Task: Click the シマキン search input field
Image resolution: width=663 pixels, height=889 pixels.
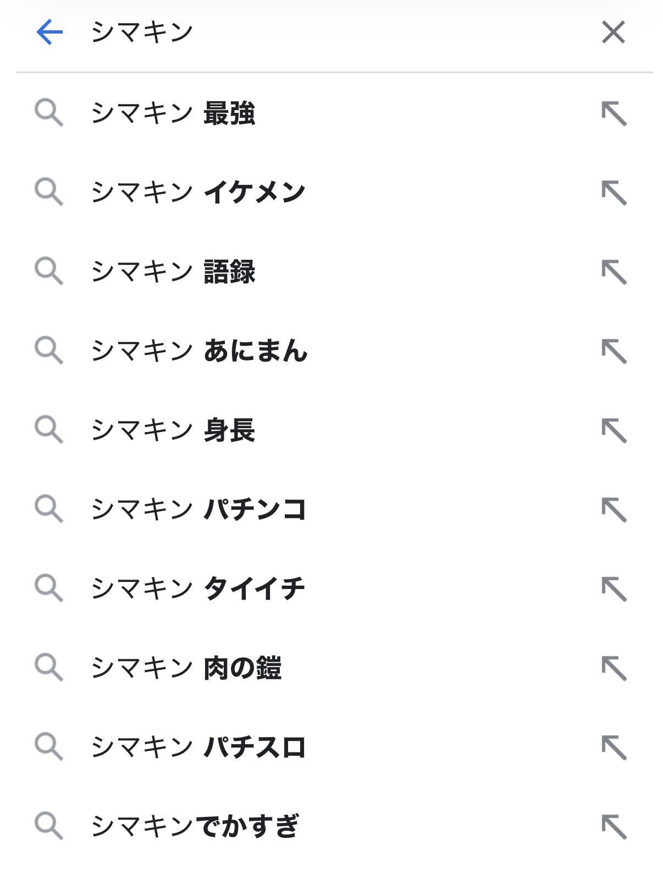Action: (x=330, y=32)
